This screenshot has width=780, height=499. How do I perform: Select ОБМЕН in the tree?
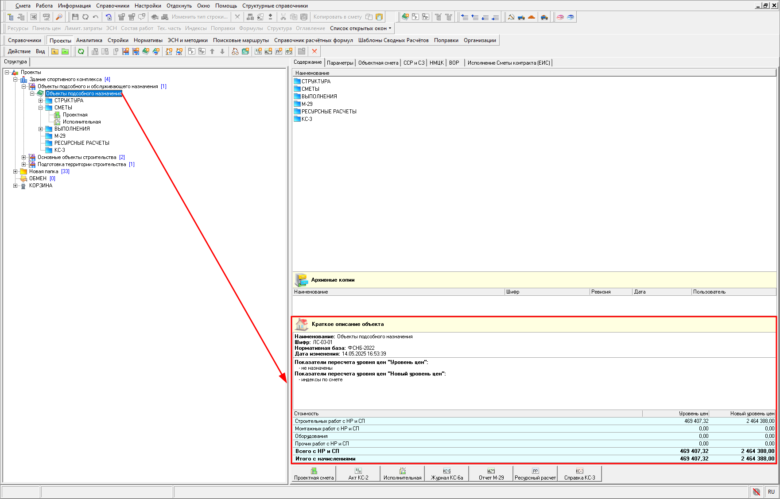pyautogui.click(x=38, y=178)
